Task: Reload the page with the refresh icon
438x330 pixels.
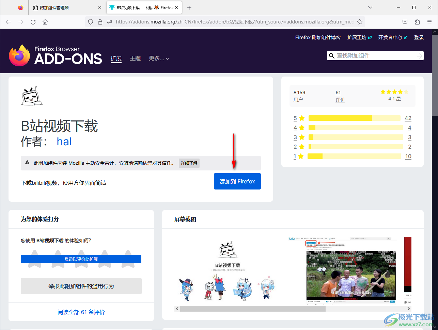Action: [33, 22]
